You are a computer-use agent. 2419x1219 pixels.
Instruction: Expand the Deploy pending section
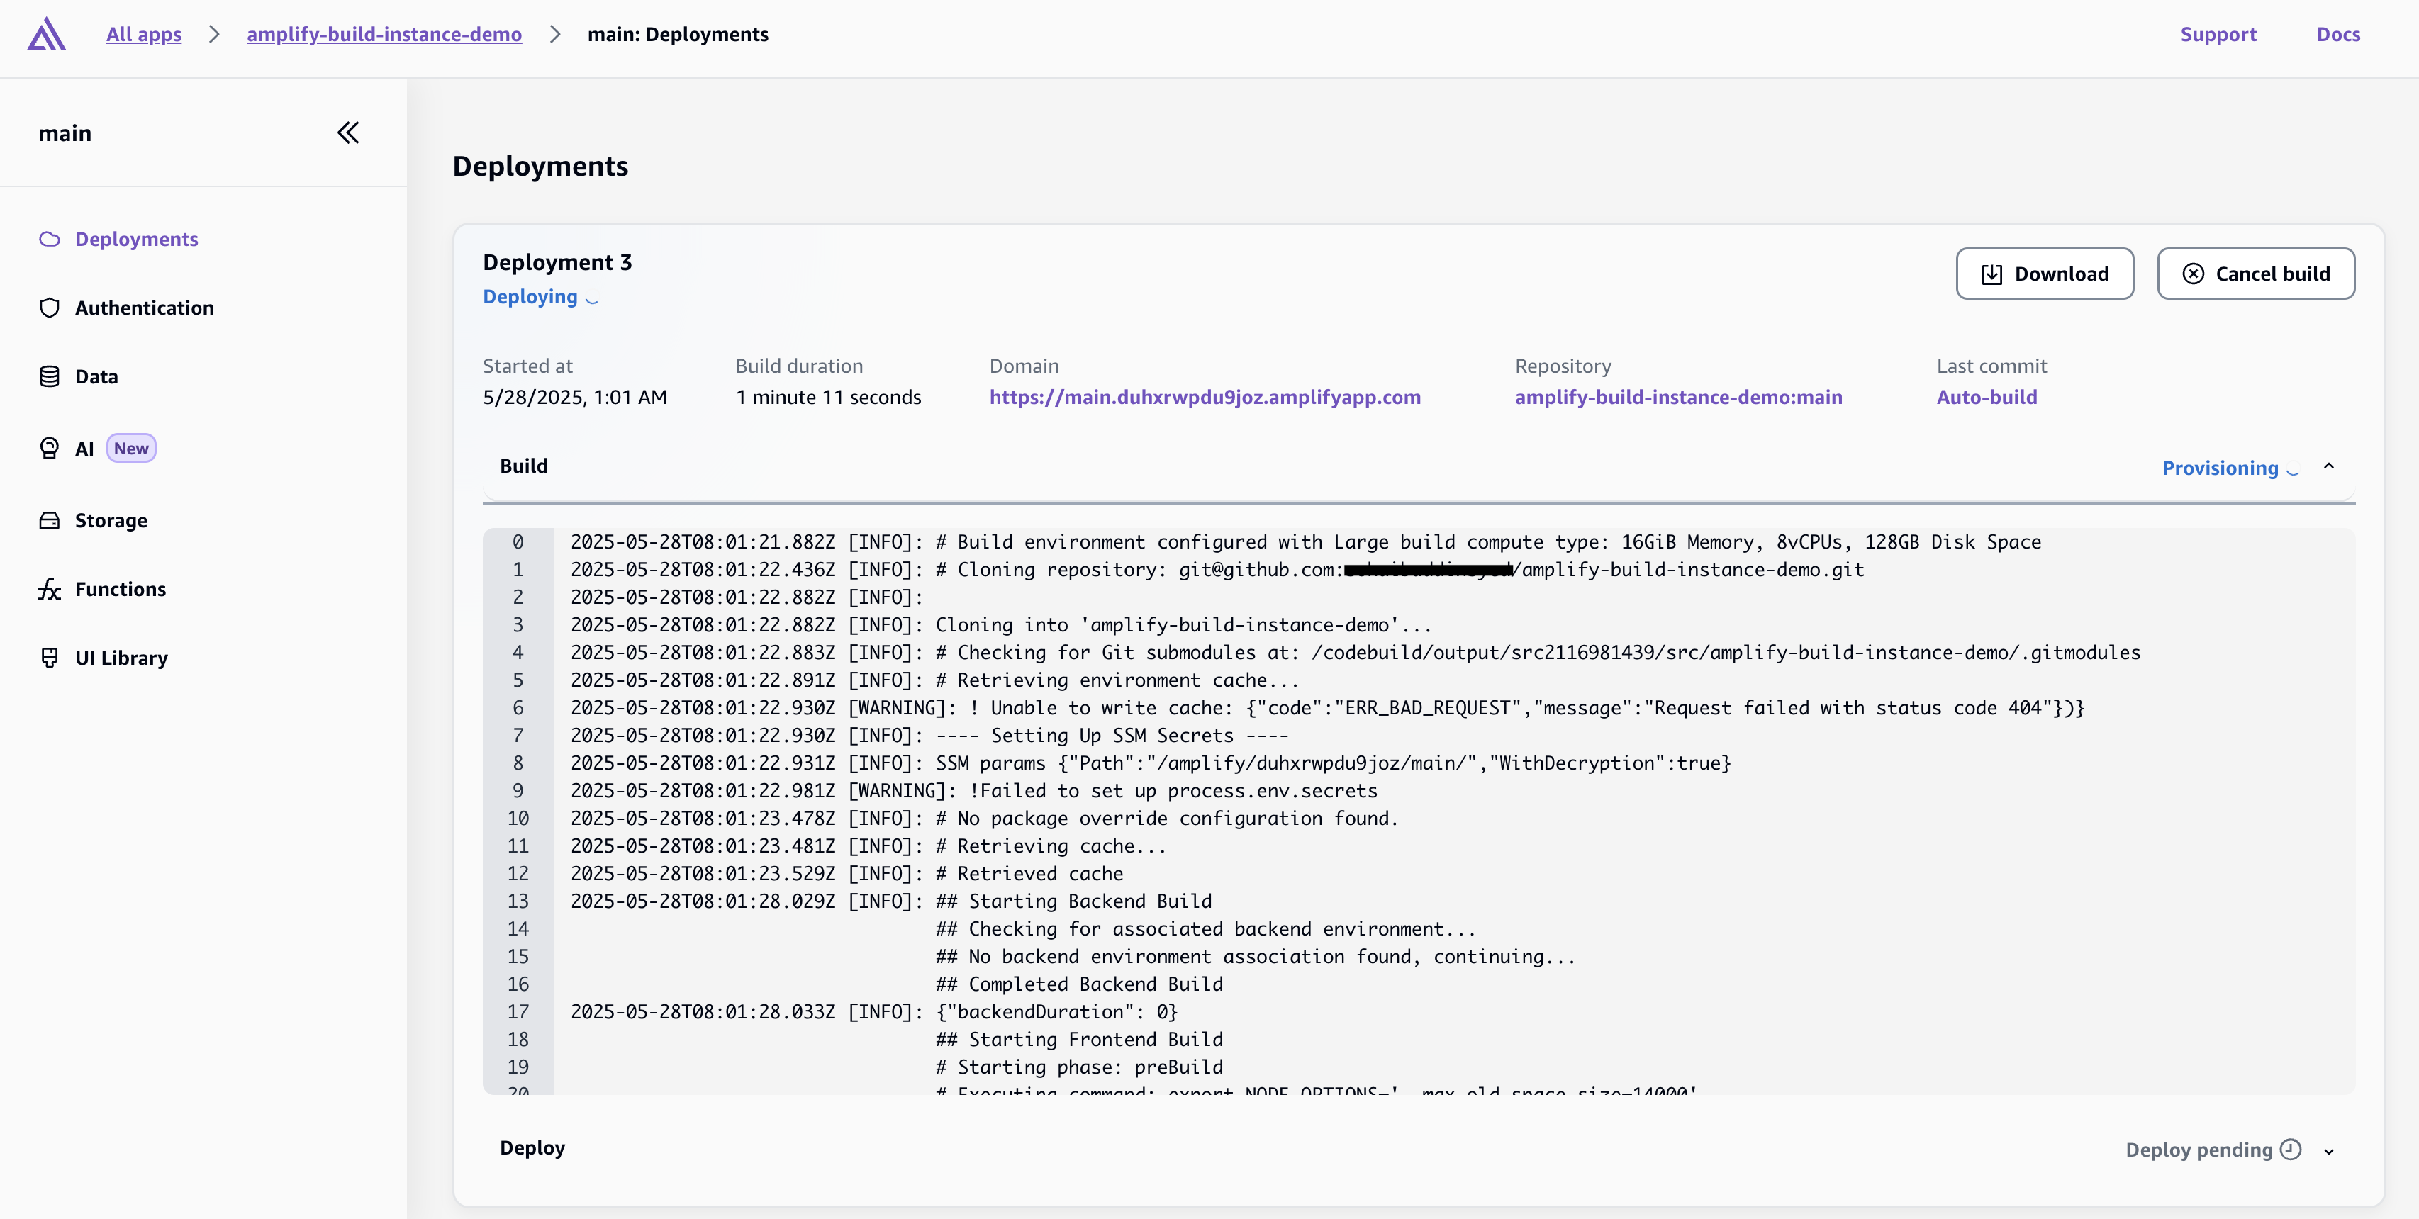[x=2330, y=1150]
